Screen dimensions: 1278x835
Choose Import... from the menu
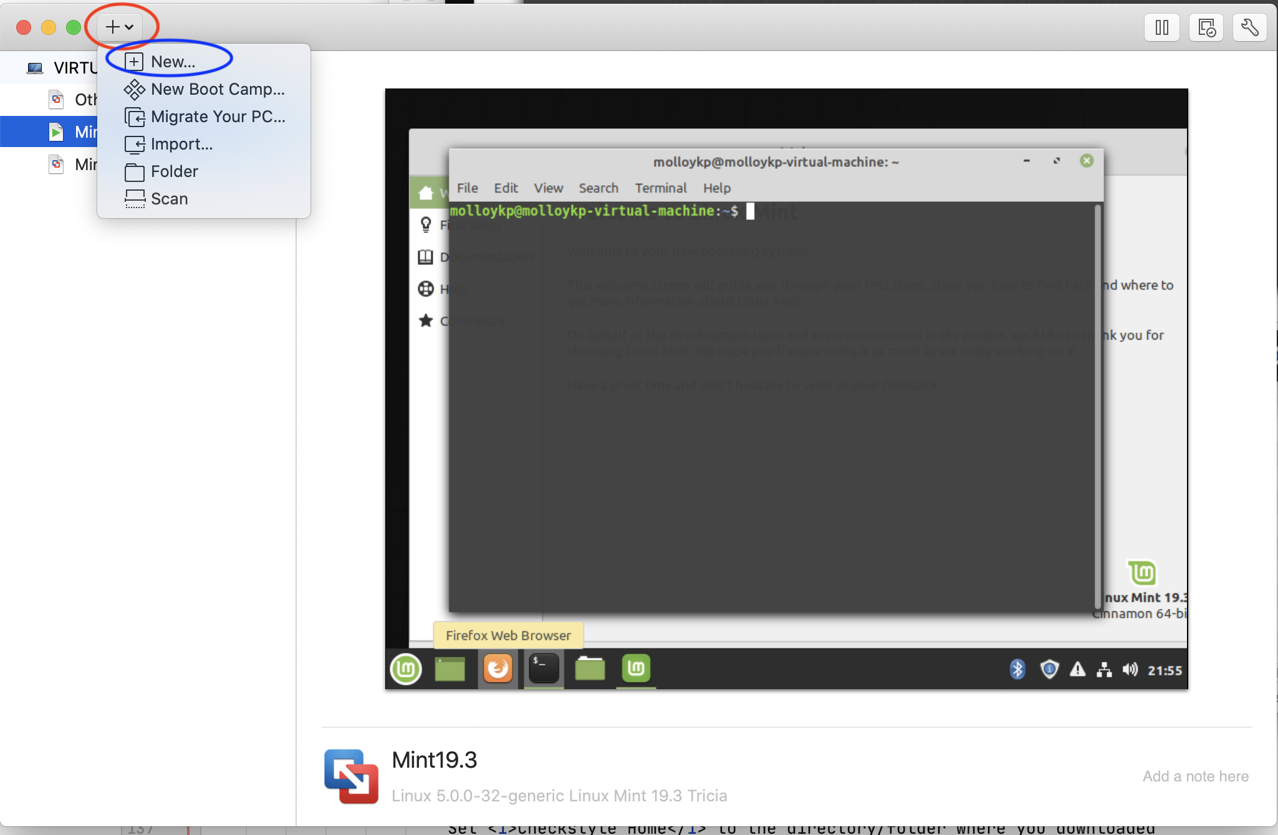click(181, 144)
